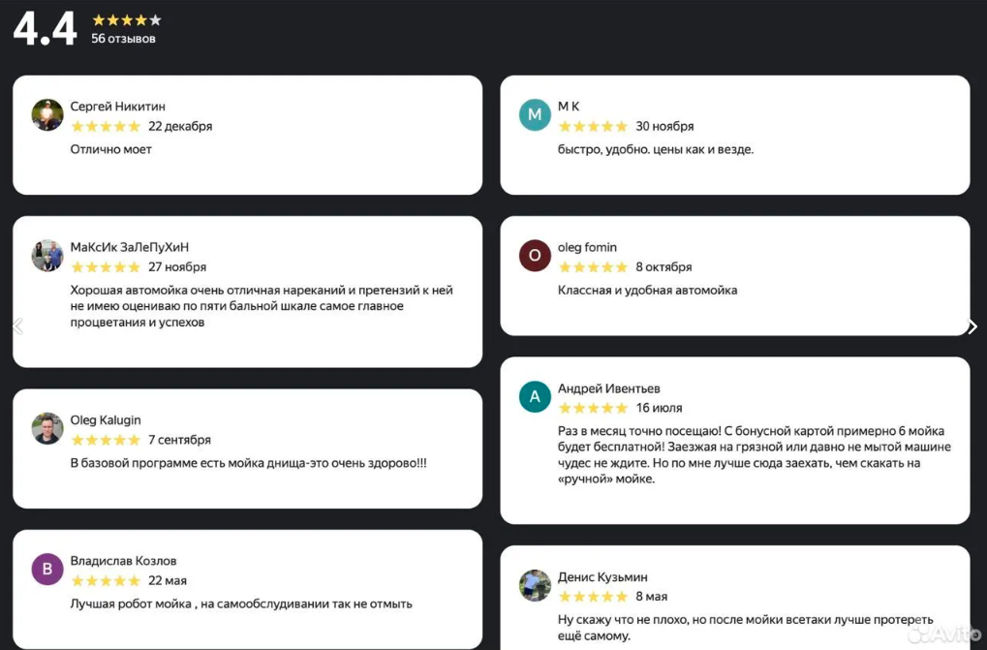Open the 56 отзывов reviews link
This screenshot has height=650, width=987.
pos(123,39)
